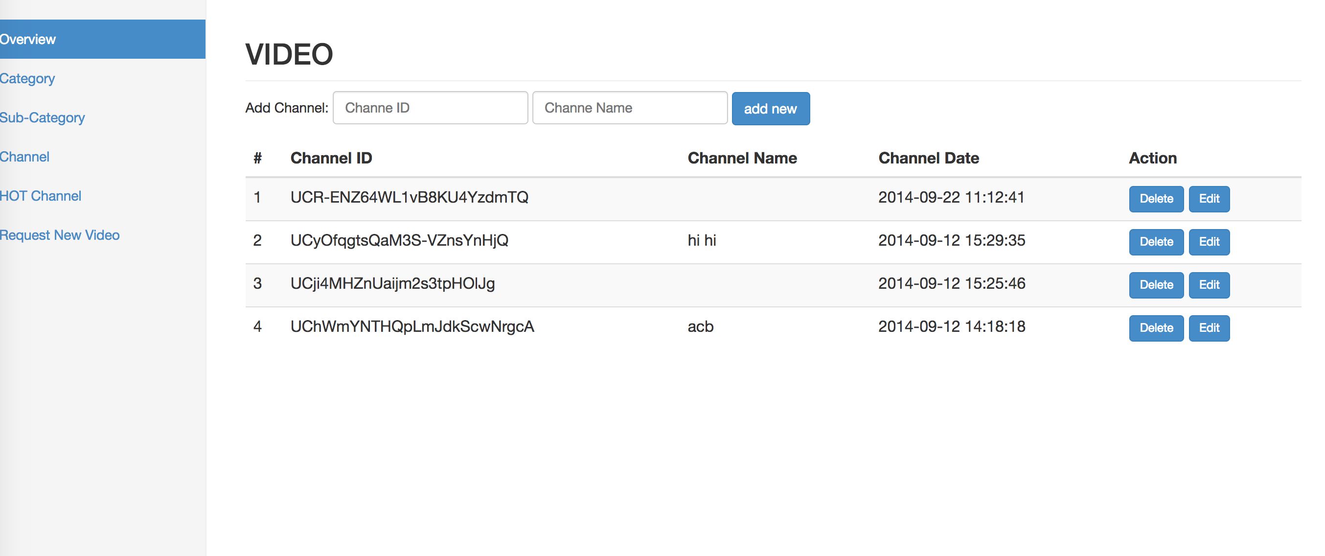The image size is (1325, 556).
Task: Navigate to the Channel sidebar link
Action: (24, 156)
